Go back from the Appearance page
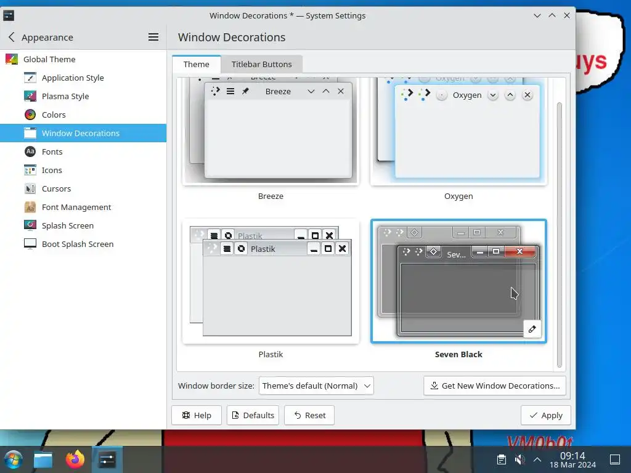 coord(11,38)
